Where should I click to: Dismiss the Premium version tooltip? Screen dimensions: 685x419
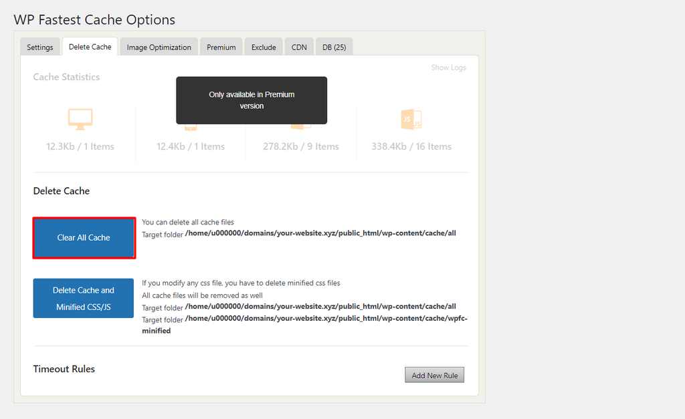[252, 100]
